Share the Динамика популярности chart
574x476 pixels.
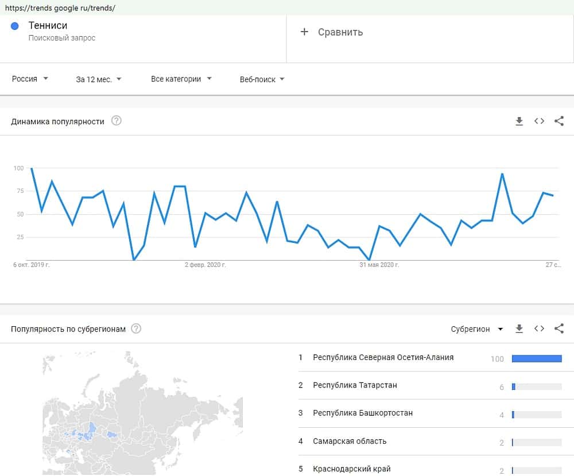pyautogui.click(x=559, y=121)
